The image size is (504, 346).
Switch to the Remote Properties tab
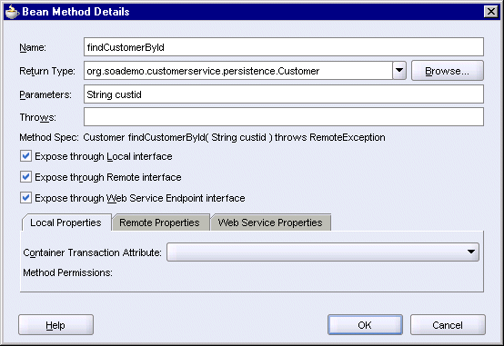click(159, 222)
